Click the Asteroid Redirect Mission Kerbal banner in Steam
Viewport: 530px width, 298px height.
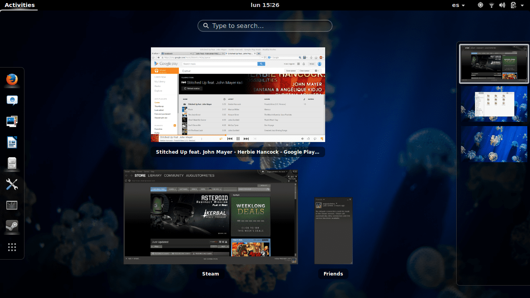[190, 215]
